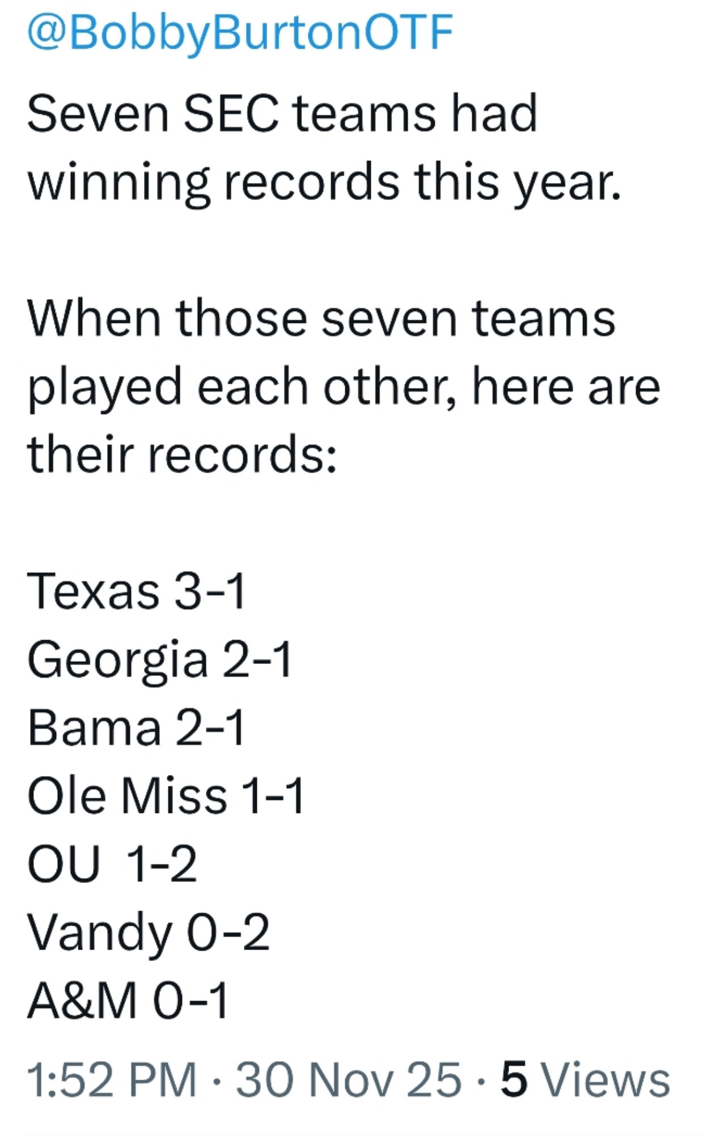Click the 1:52 PM timestamp
The width and height of the screenshot is (728, 1141).
pyautogui.click(x=112, y=1080)
